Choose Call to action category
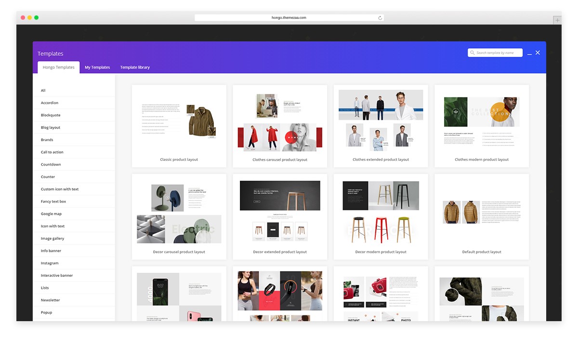This screenshot has height=338, width=578. click(x=74, y=152)
